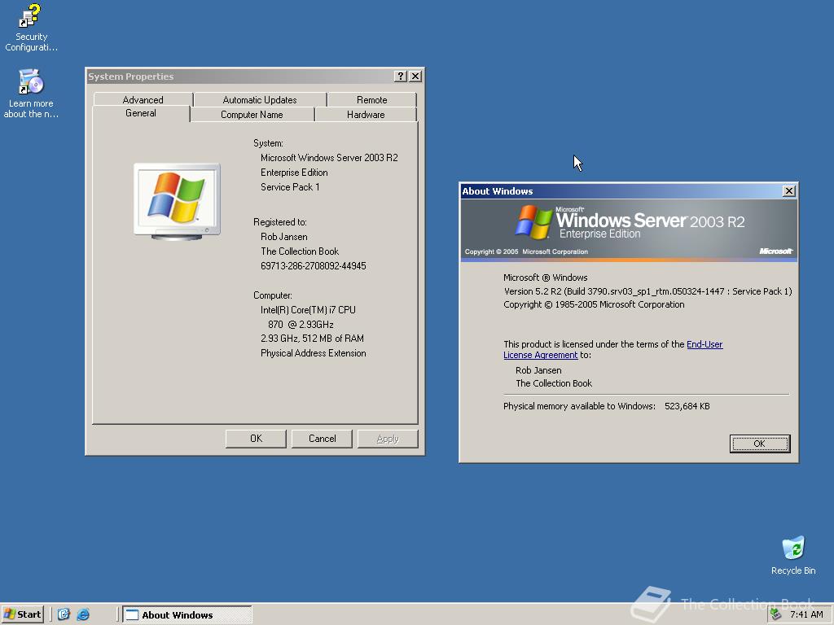
Task: Click Enterprise Edition text in System Properties
Action: 294,173
